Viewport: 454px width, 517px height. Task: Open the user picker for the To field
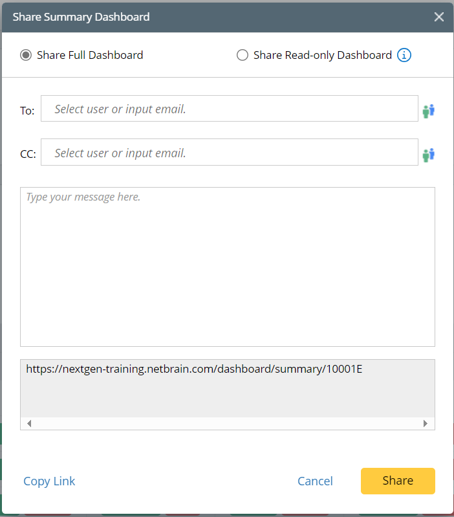pos(428,111)
